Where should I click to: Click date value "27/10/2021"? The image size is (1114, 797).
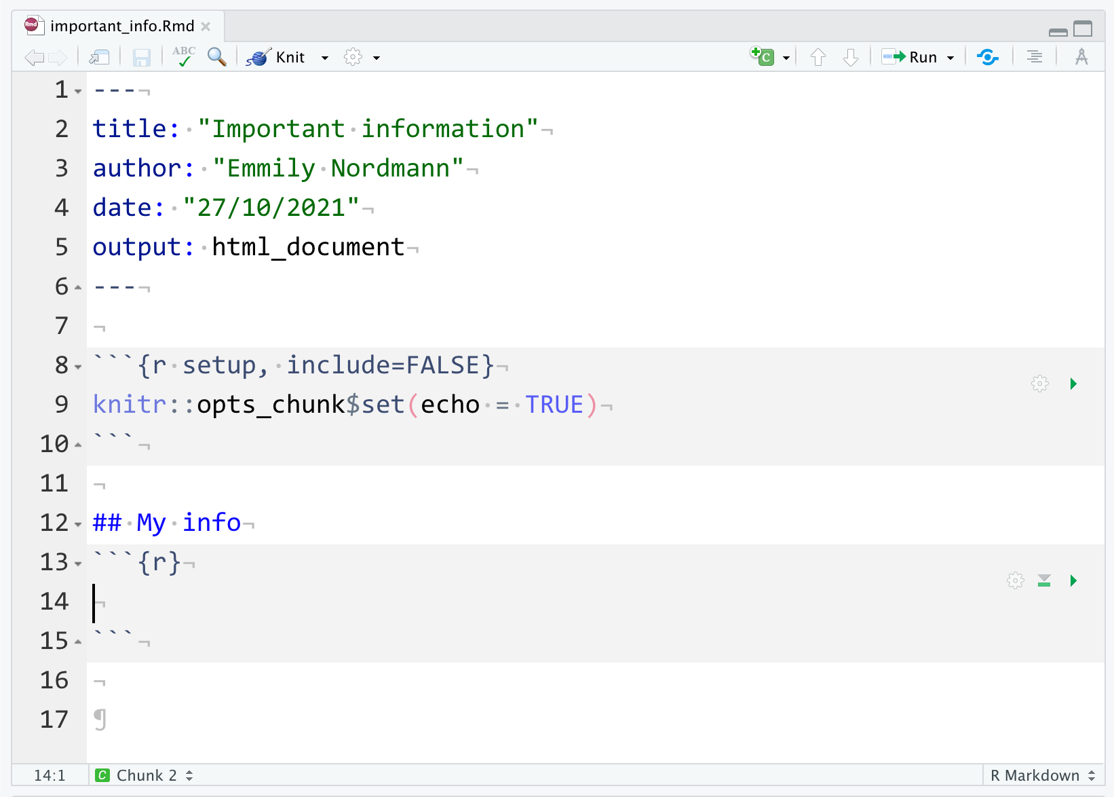[271, 207]
